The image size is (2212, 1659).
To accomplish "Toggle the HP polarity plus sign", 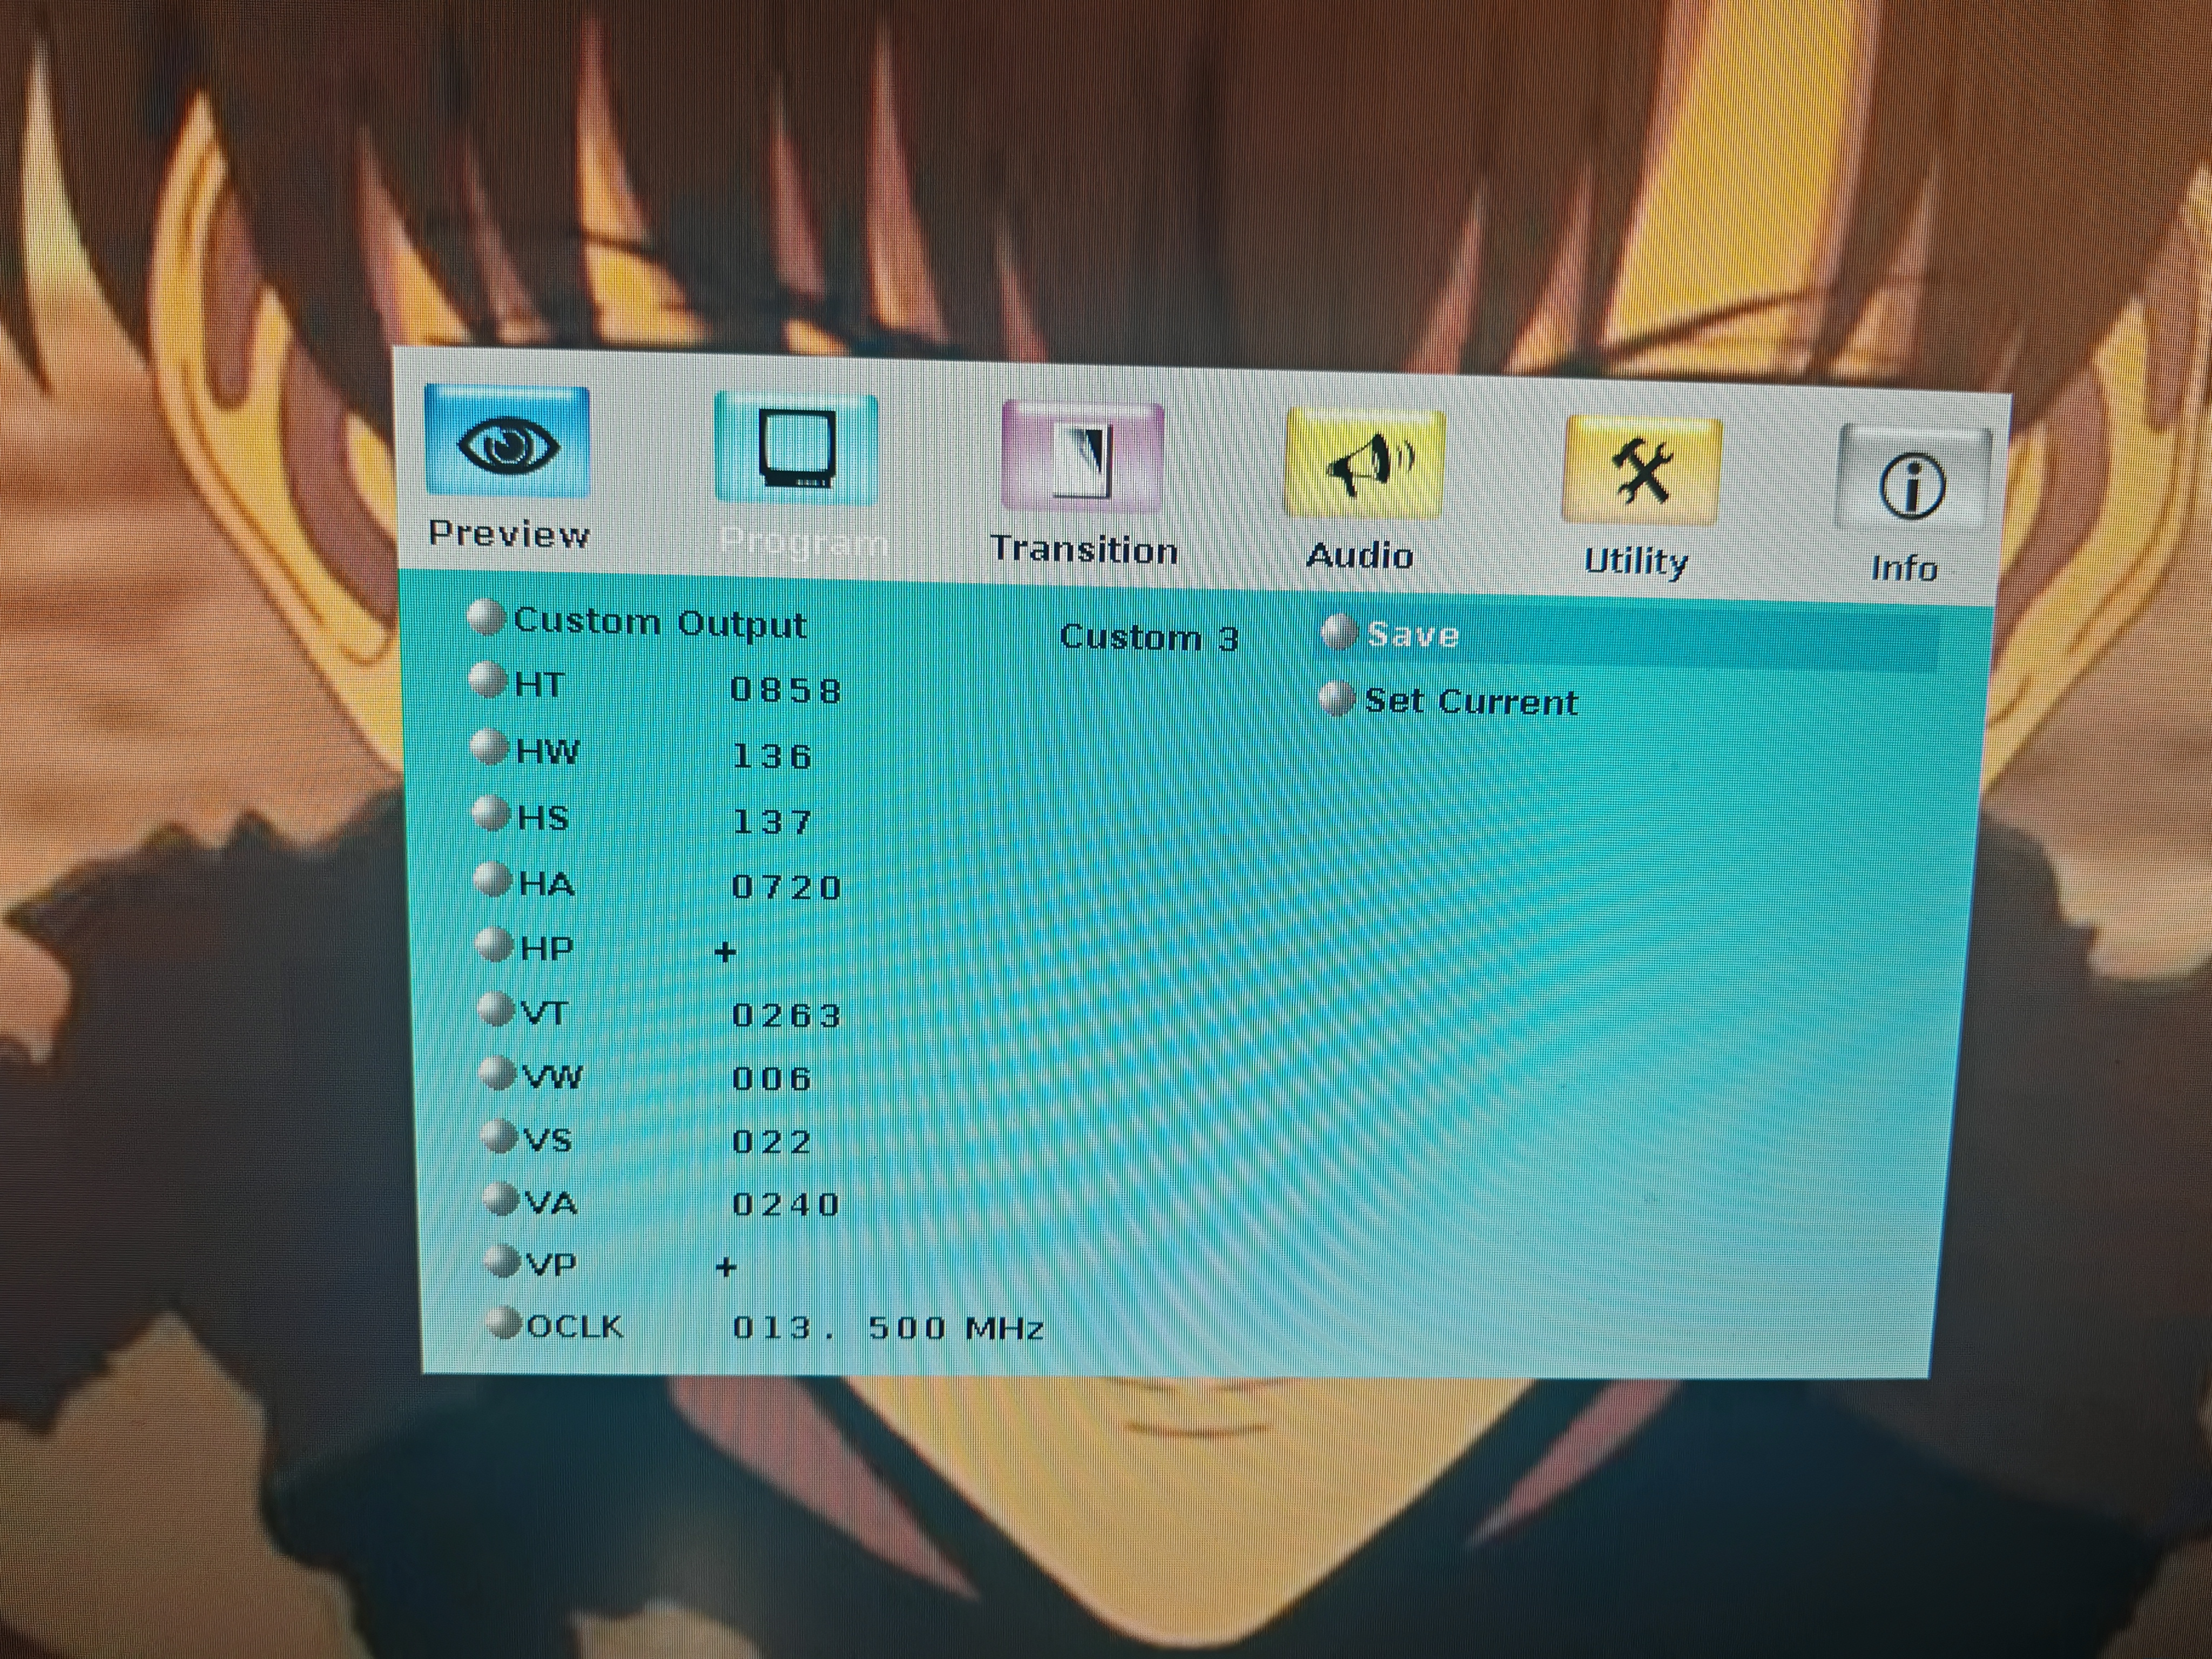I will point(726,952).
